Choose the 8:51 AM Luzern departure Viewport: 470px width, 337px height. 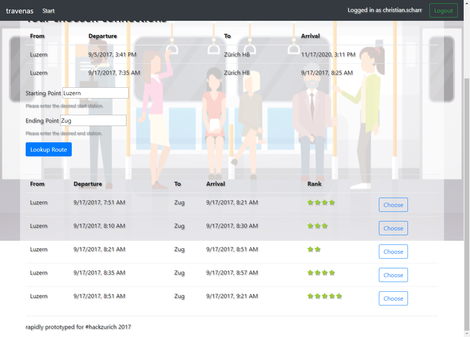tap(393, 298)
